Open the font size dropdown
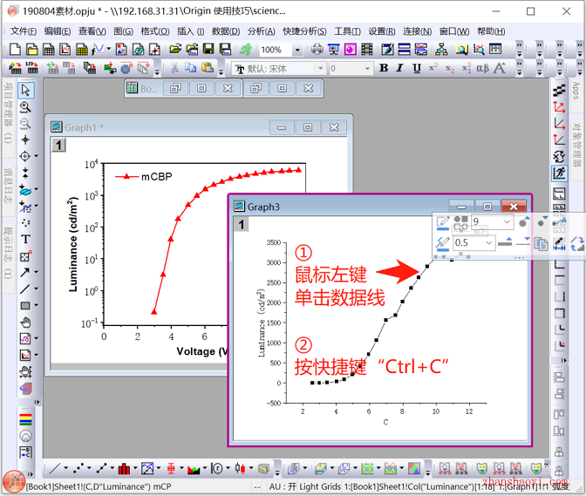The width and height of the screenshot is (586, 496). pyautogui.click(x=367, y=68)
